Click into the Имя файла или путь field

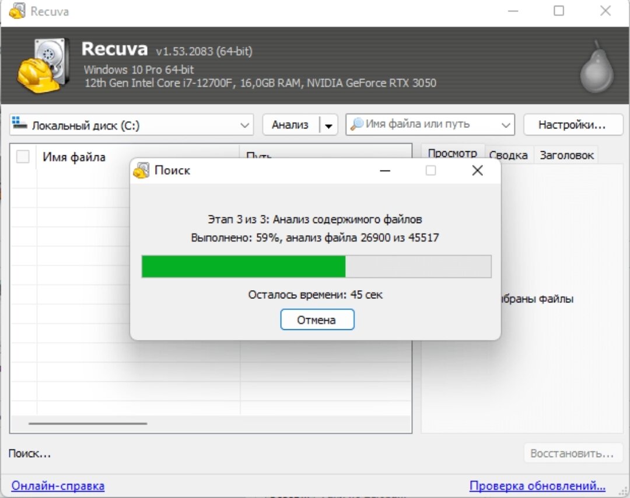tap(430, 125)
